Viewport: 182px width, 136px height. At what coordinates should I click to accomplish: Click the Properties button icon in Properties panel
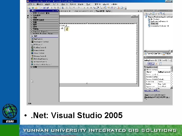click(153, 64)
